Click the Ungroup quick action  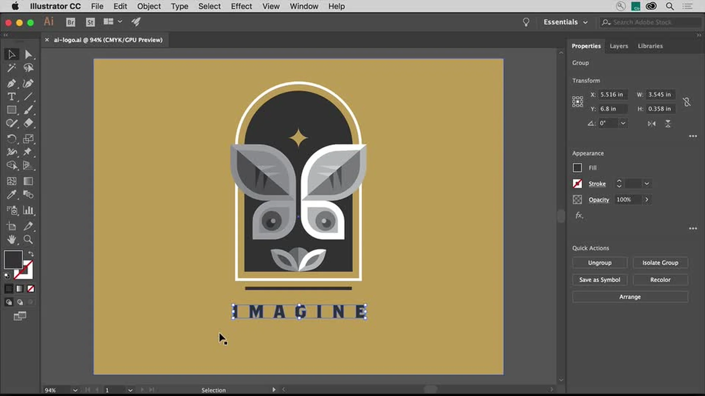pyautogui.click(x=599, y=263)
